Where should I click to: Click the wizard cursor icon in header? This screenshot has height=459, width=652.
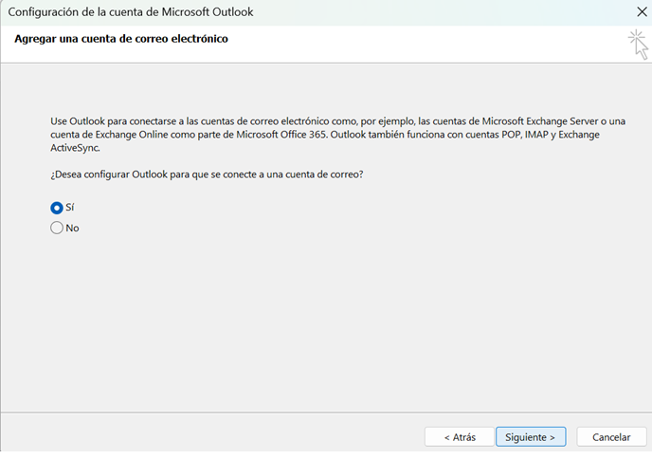pos(638,44)
